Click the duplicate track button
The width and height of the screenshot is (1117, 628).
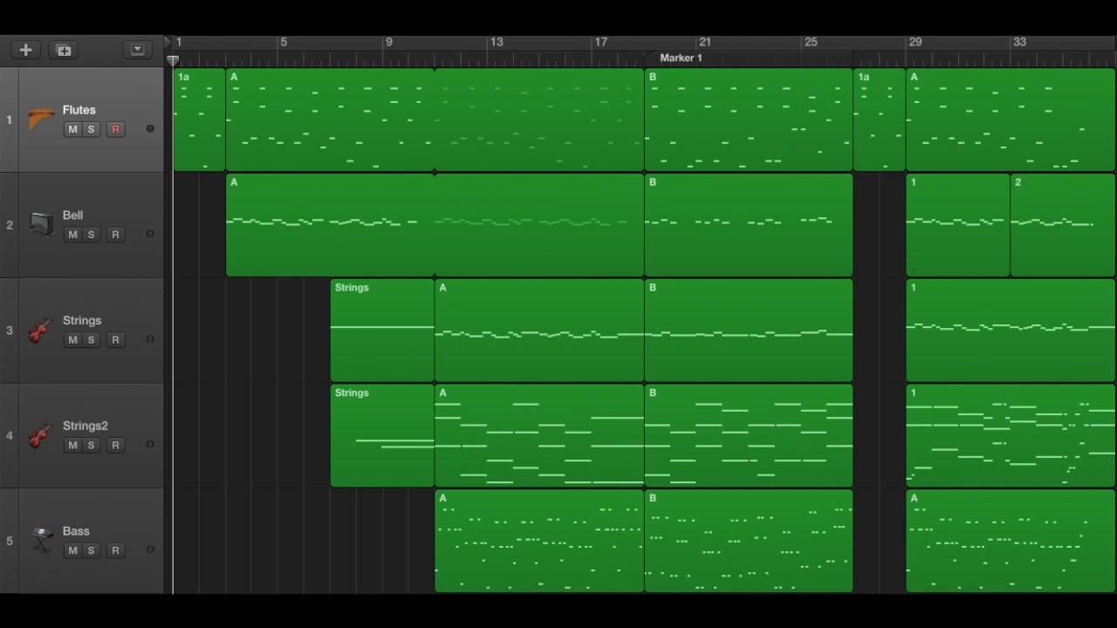pos(64,50)
